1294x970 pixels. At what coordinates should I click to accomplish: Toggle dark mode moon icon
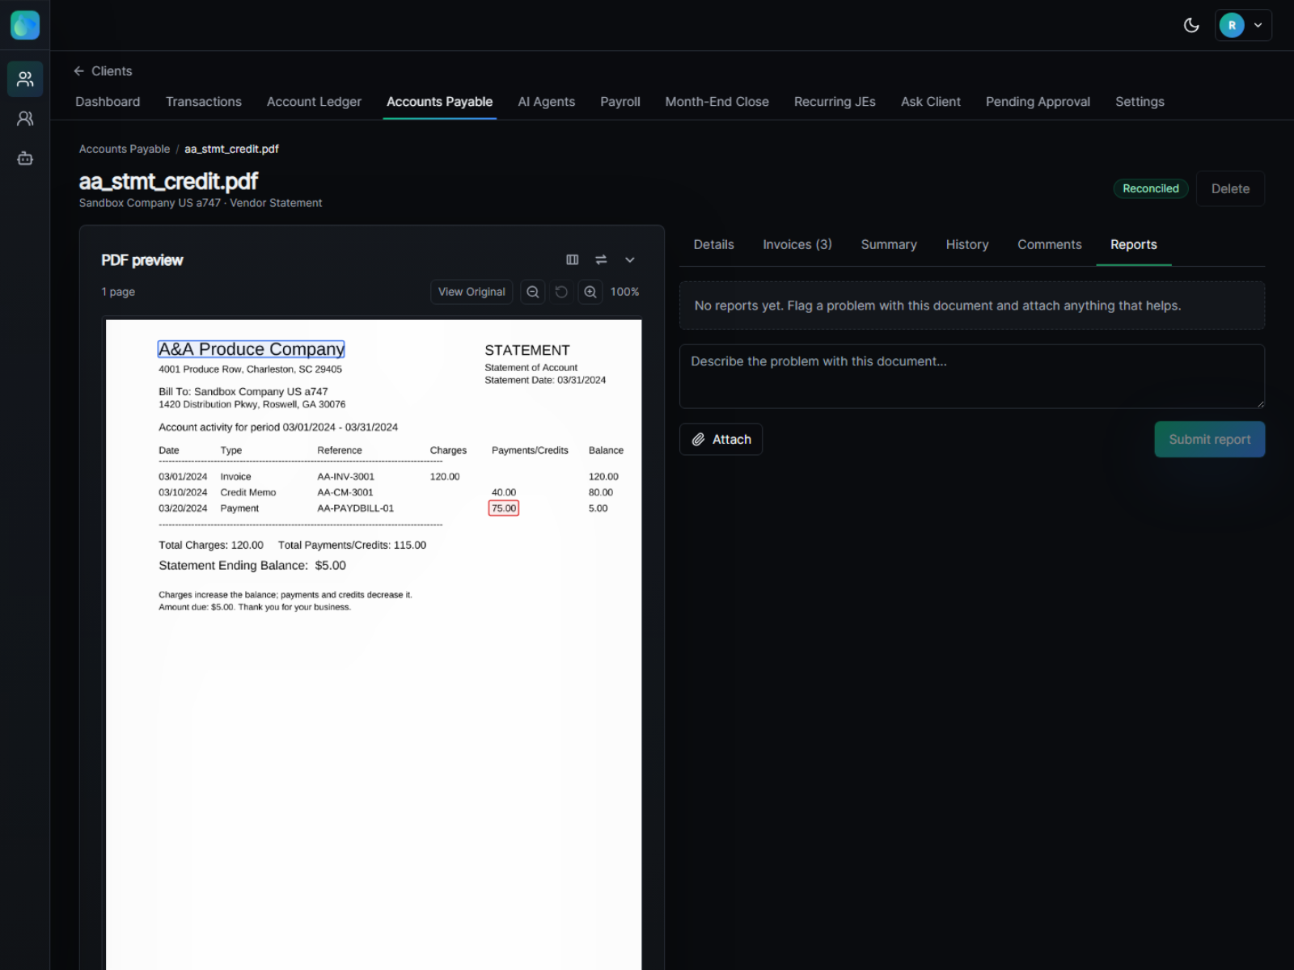click(x=1191, y=25)
